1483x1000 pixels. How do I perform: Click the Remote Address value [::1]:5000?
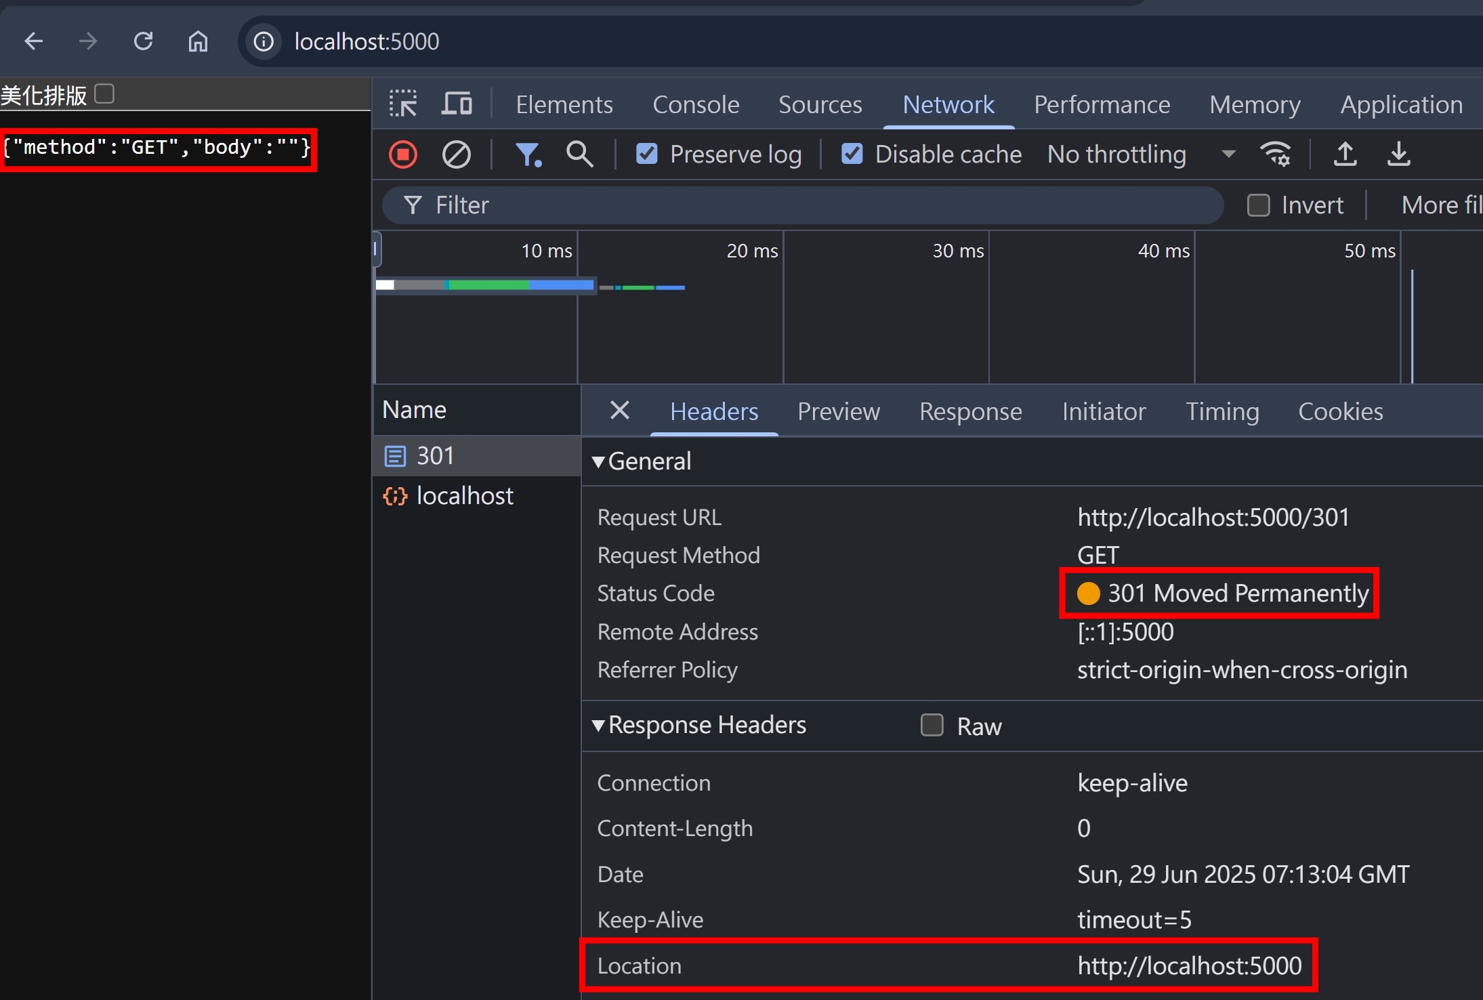pos(1125,631)
